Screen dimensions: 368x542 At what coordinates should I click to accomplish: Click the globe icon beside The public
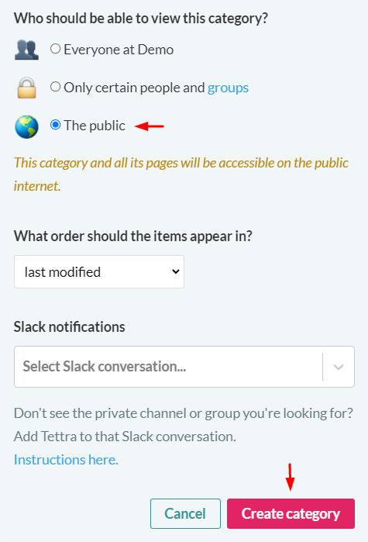coord(26,127)
